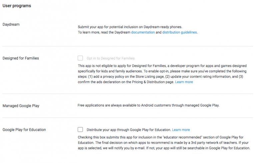
Task: Tick the Opt in to Designed for Families checkbox
Action: click(80, 58)
